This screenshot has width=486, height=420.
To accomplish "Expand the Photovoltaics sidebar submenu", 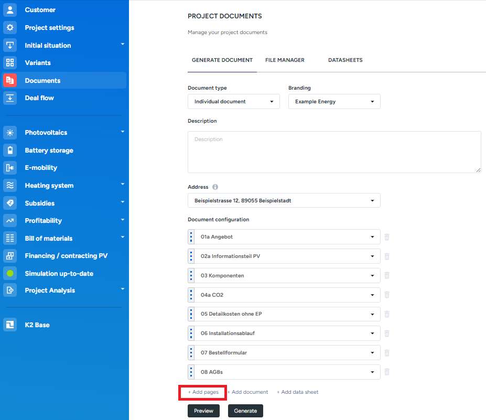I will pos(123,132).
